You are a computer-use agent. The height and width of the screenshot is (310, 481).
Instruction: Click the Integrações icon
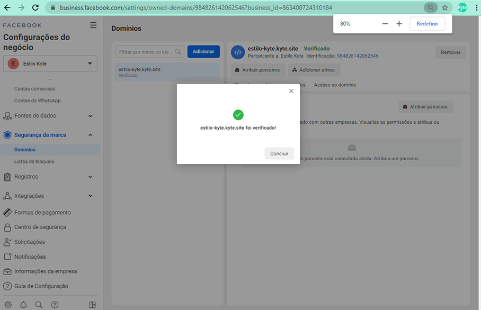pyautogui.click(x=7, y=196)
